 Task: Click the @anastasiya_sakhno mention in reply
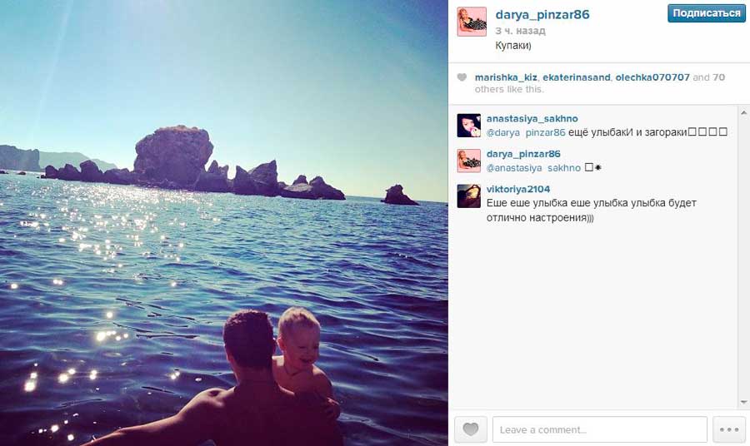coord(533,168)
